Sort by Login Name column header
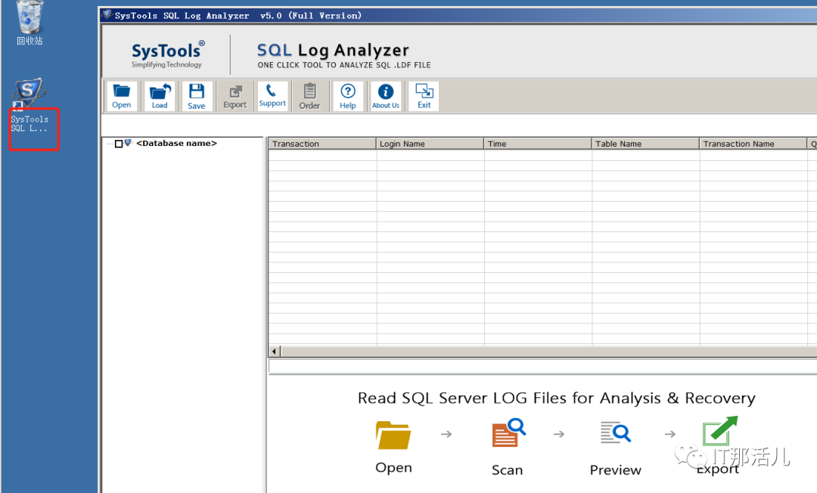Viewport: 817px width, 493px height. click(x=430, y=144)
